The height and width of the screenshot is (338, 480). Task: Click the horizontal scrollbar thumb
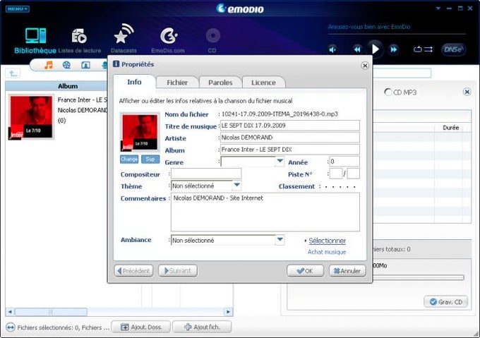(51, 312)
